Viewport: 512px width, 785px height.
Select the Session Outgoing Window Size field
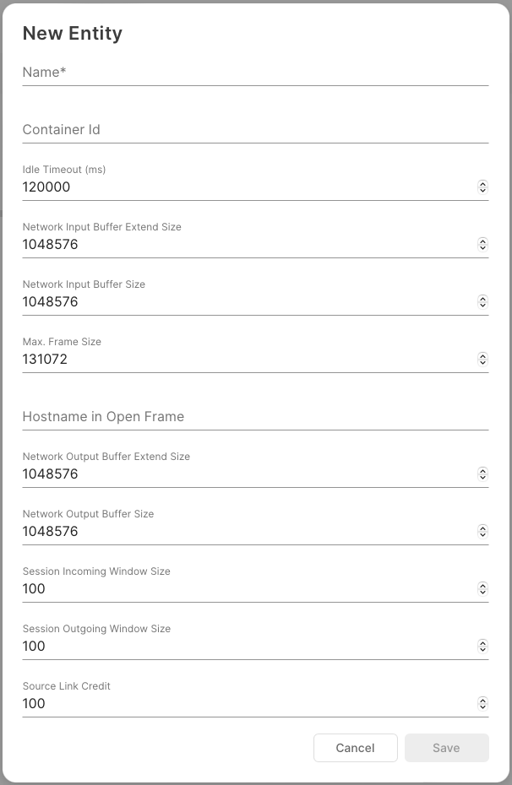245,647
